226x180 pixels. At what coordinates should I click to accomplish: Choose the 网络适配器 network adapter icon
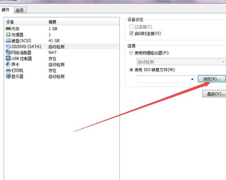click(9, 52)
